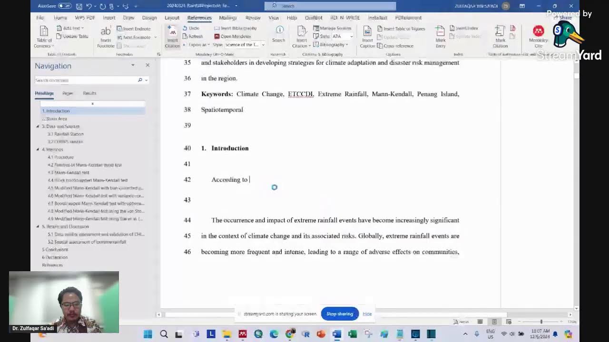The height and width of the screenshot is (342, 609).
Task: Open PowerPoint from the taskbar
Action: tap(321, 334)
